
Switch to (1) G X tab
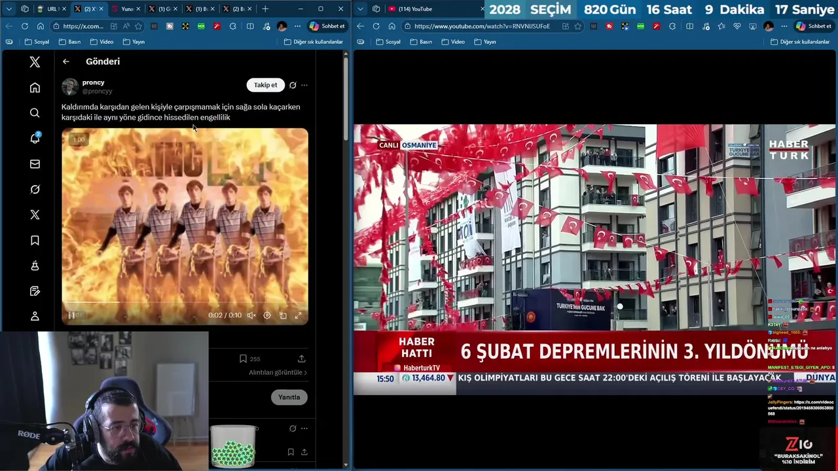pyautogui.click(x=162, y=9)
